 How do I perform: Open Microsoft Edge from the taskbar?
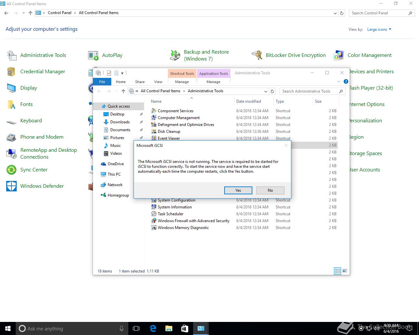tap(153, 328)
